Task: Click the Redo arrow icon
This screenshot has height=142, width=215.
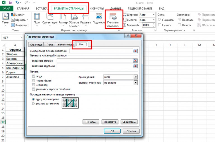Action: (x=26, y=3)
